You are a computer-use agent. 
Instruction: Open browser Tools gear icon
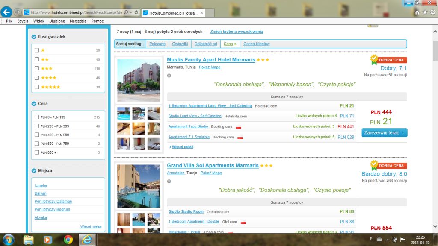433,12
